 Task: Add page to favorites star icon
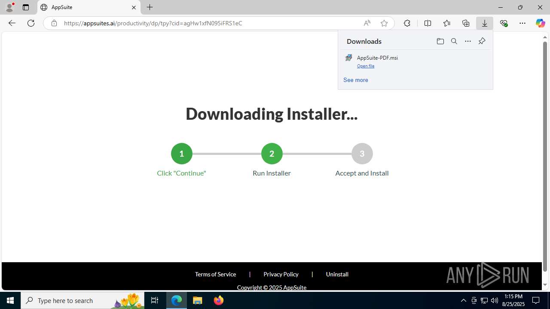(384, 23)
